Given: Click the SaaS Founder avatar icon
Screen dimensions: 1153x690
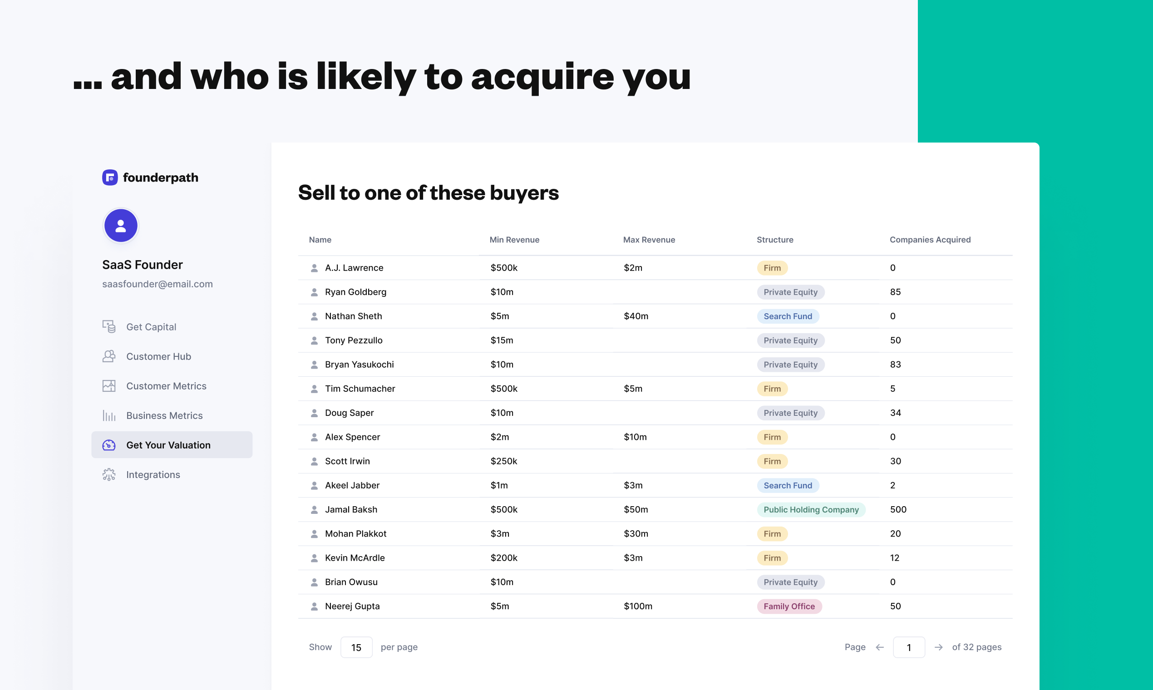Looking at the screenshot, I should click(x=120, y=226).
